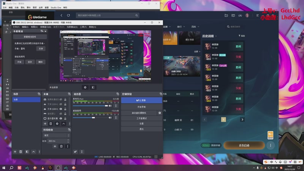Remove scene using the scenes trash icon
The height and width of the screenshot is (171, 304).
coord(21,152)
